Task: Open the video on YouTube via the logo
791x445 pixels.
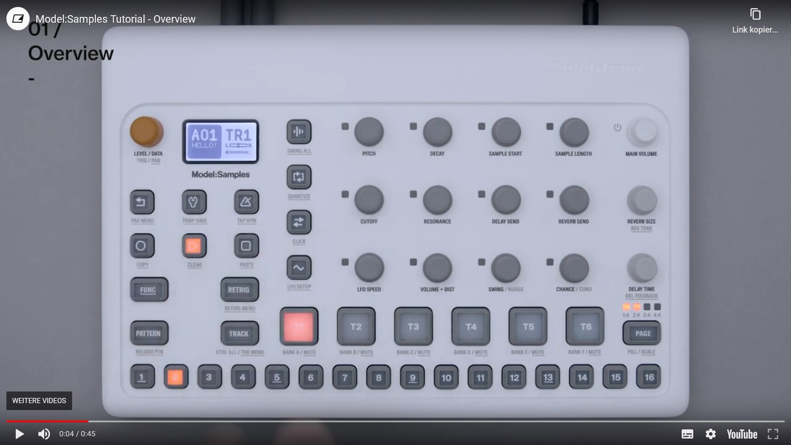Action: pos(742,434)
